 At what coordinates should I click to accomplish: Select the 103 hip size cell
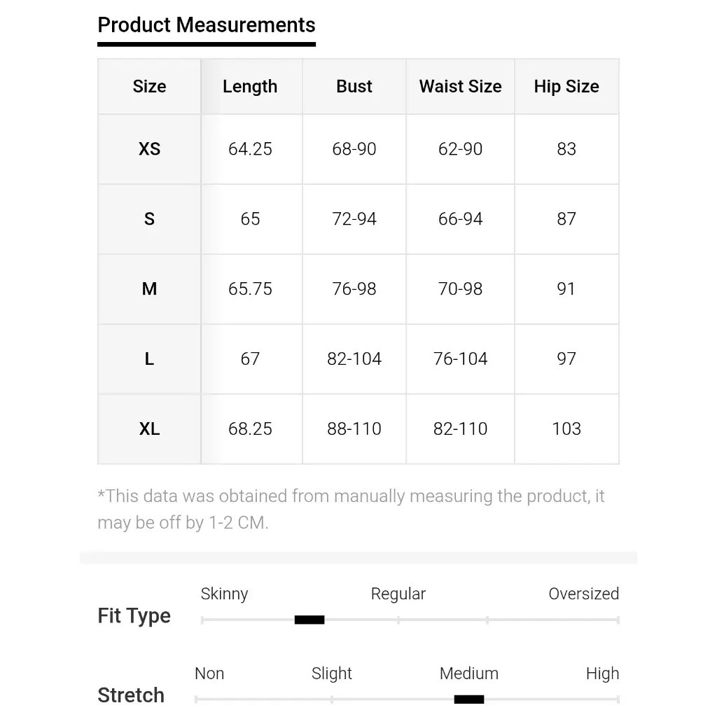pyautogui.click(x=566, y=429)
